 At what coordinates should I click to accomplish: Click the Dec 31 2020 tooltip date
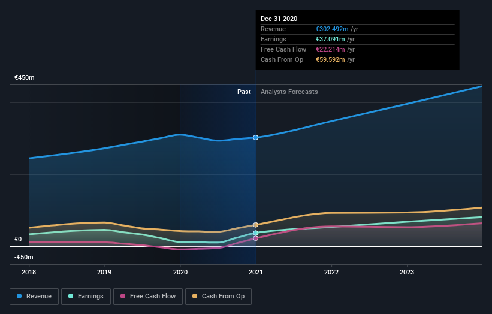279,19
